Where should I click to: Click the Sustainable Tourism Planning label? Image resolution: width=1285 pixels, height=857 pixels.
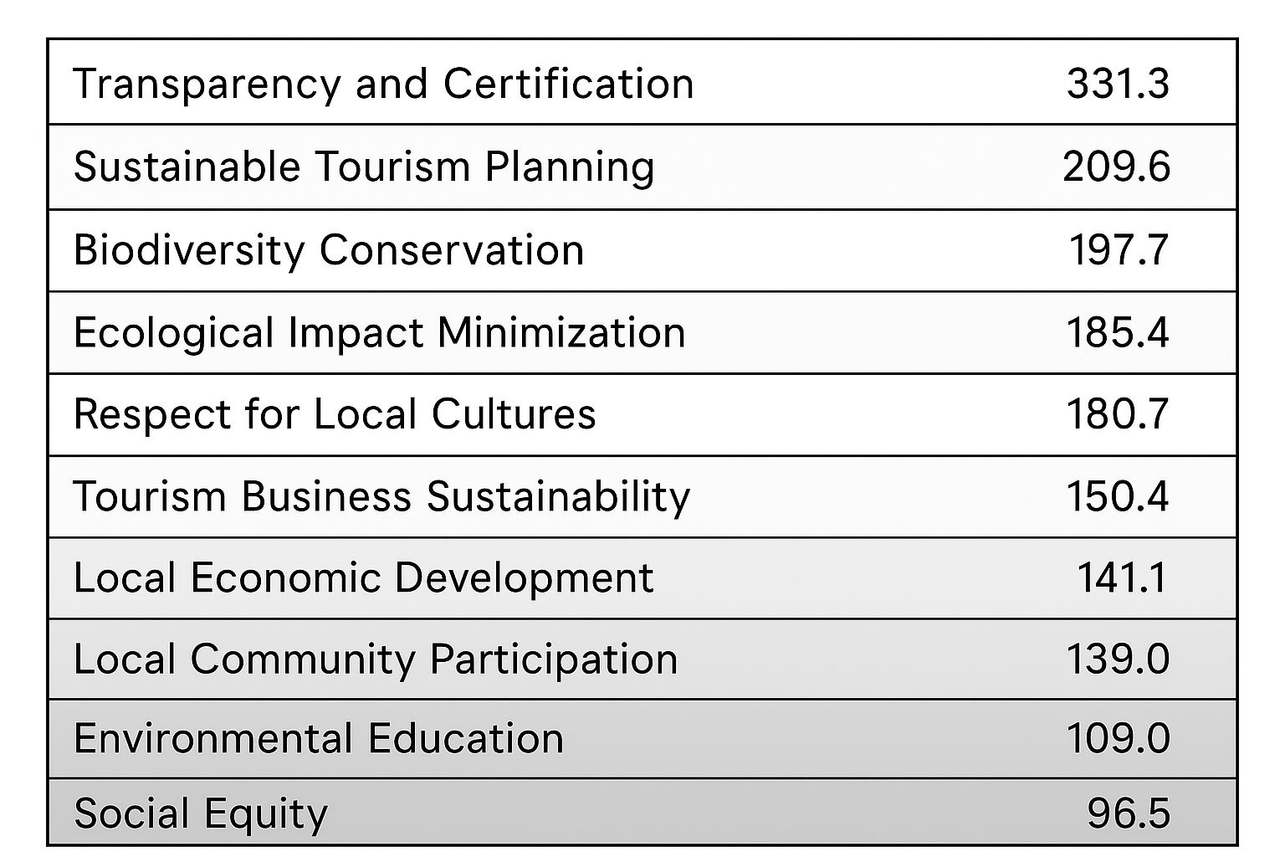click(x=364, y=167)
